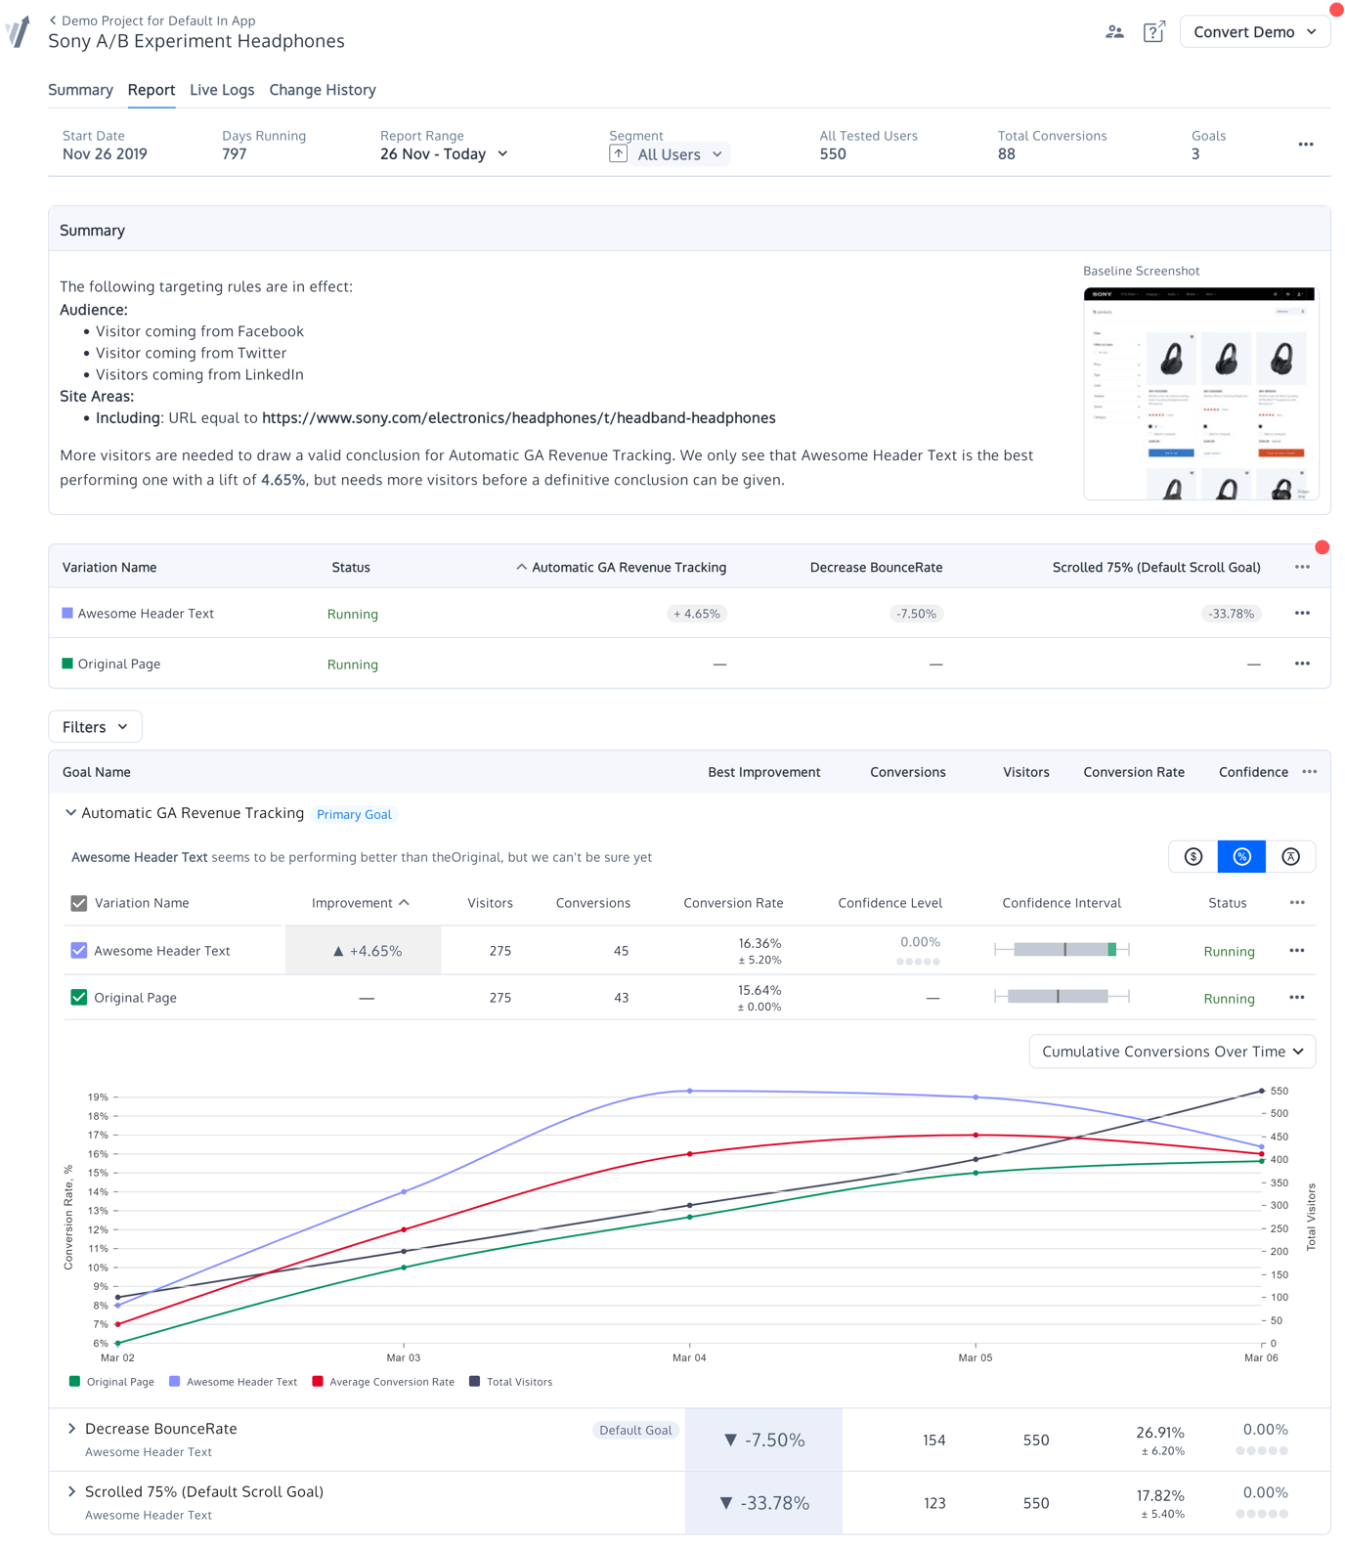
Task: Click the Awesome Header Text legend swatch
Action: 175,1382
